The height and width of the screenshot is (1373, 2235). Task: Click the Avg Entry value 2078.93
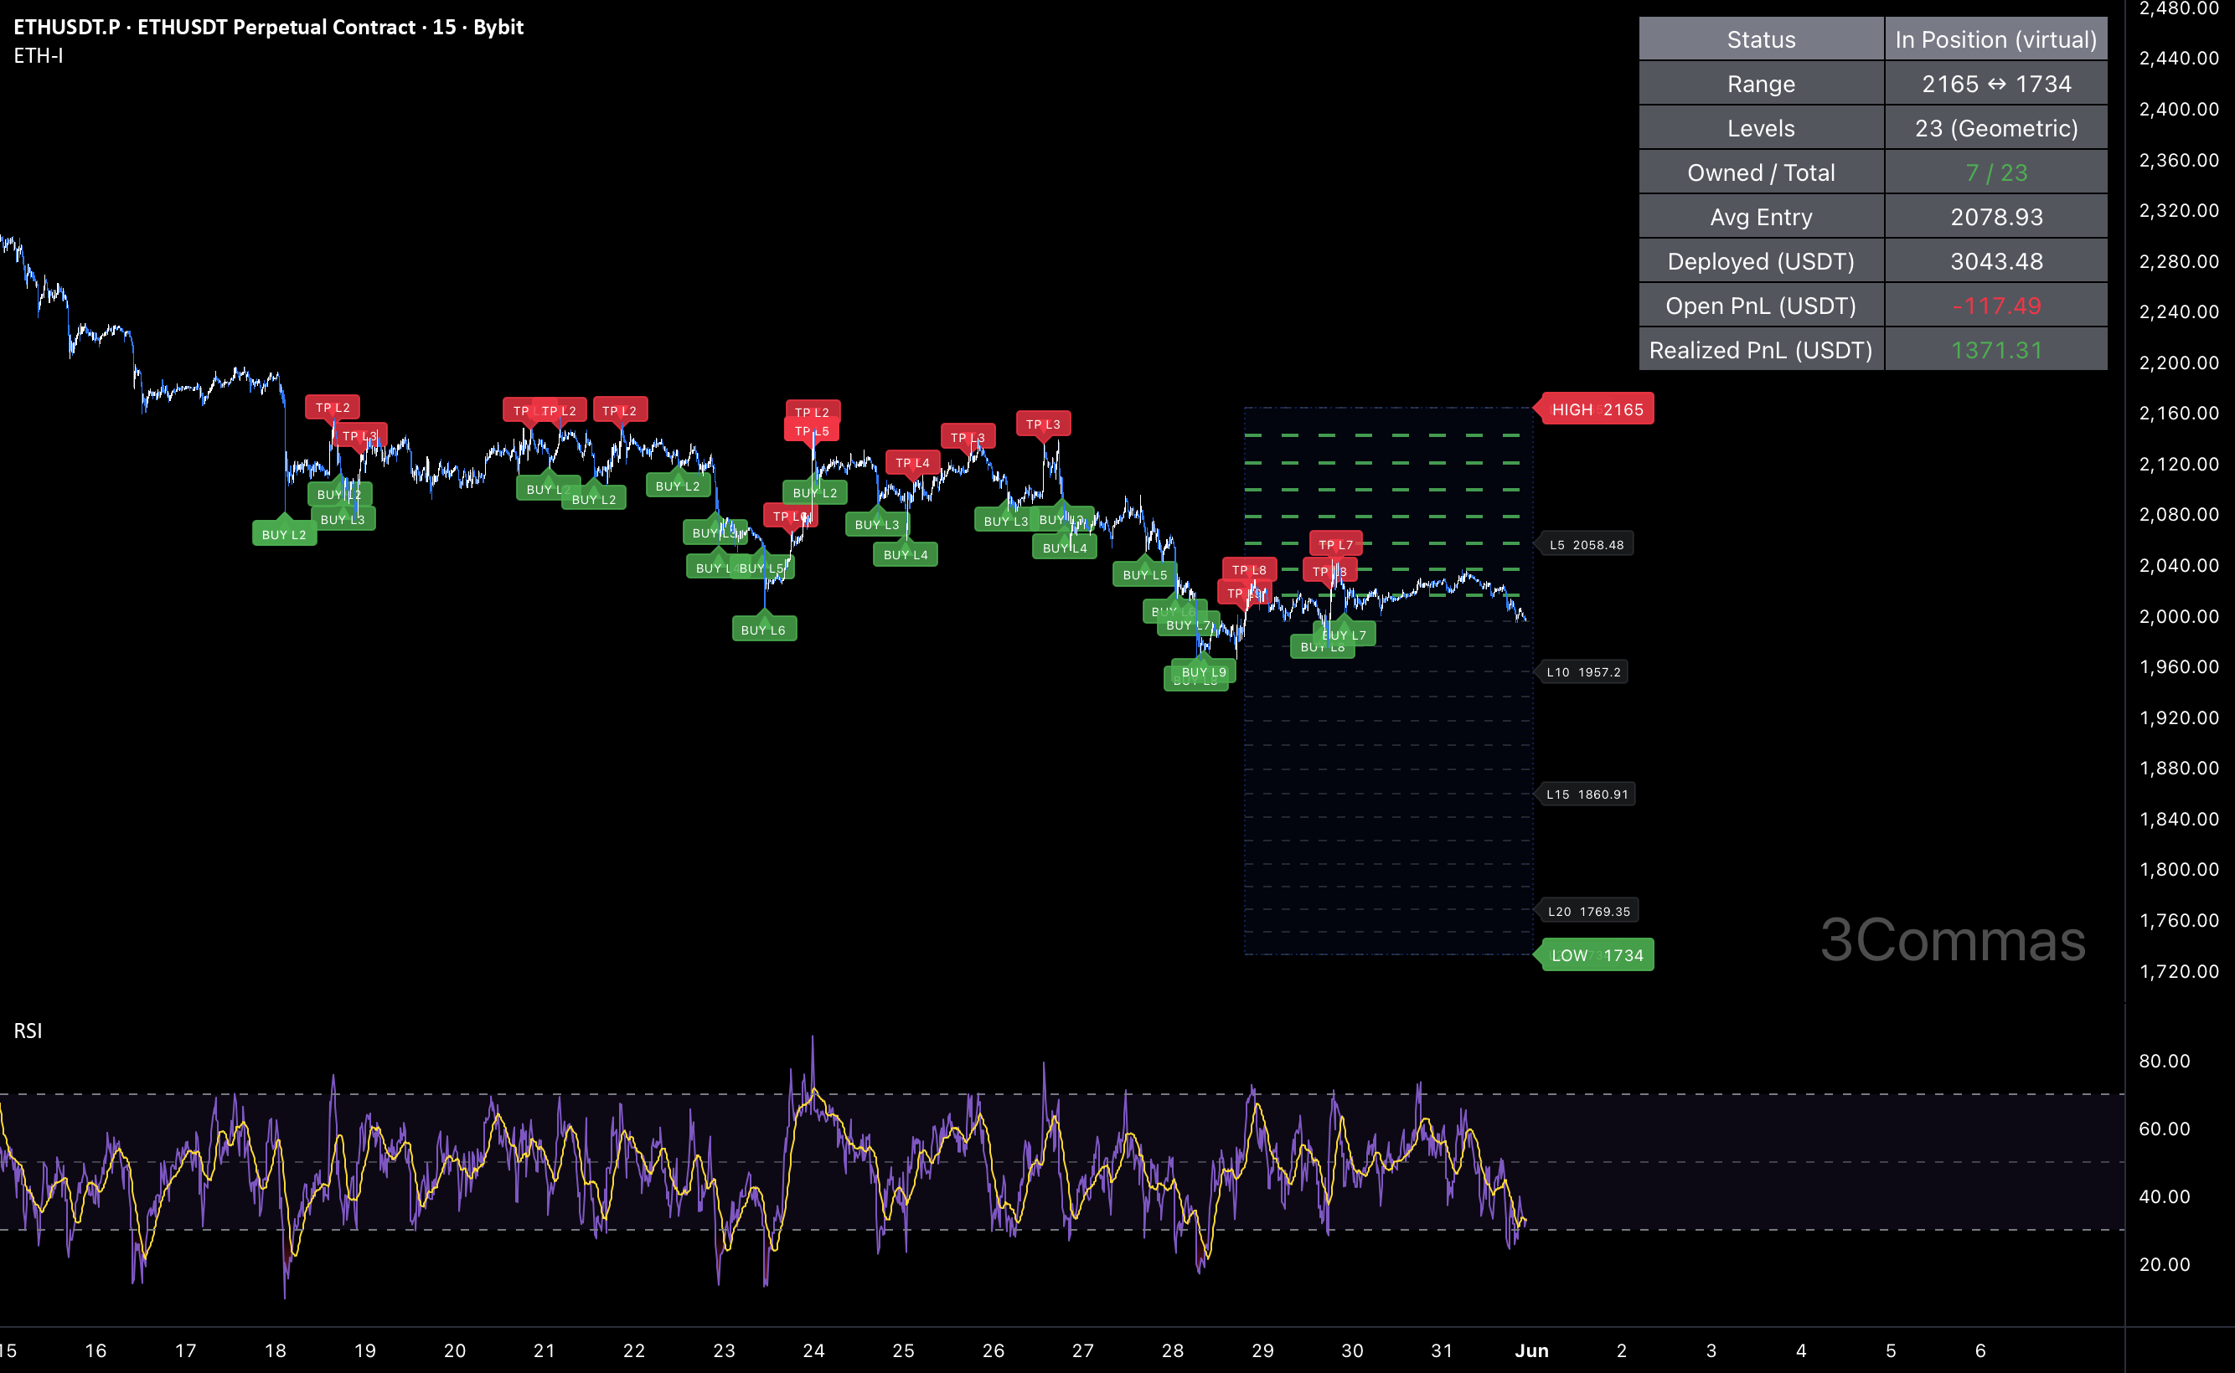(1995, 217)
